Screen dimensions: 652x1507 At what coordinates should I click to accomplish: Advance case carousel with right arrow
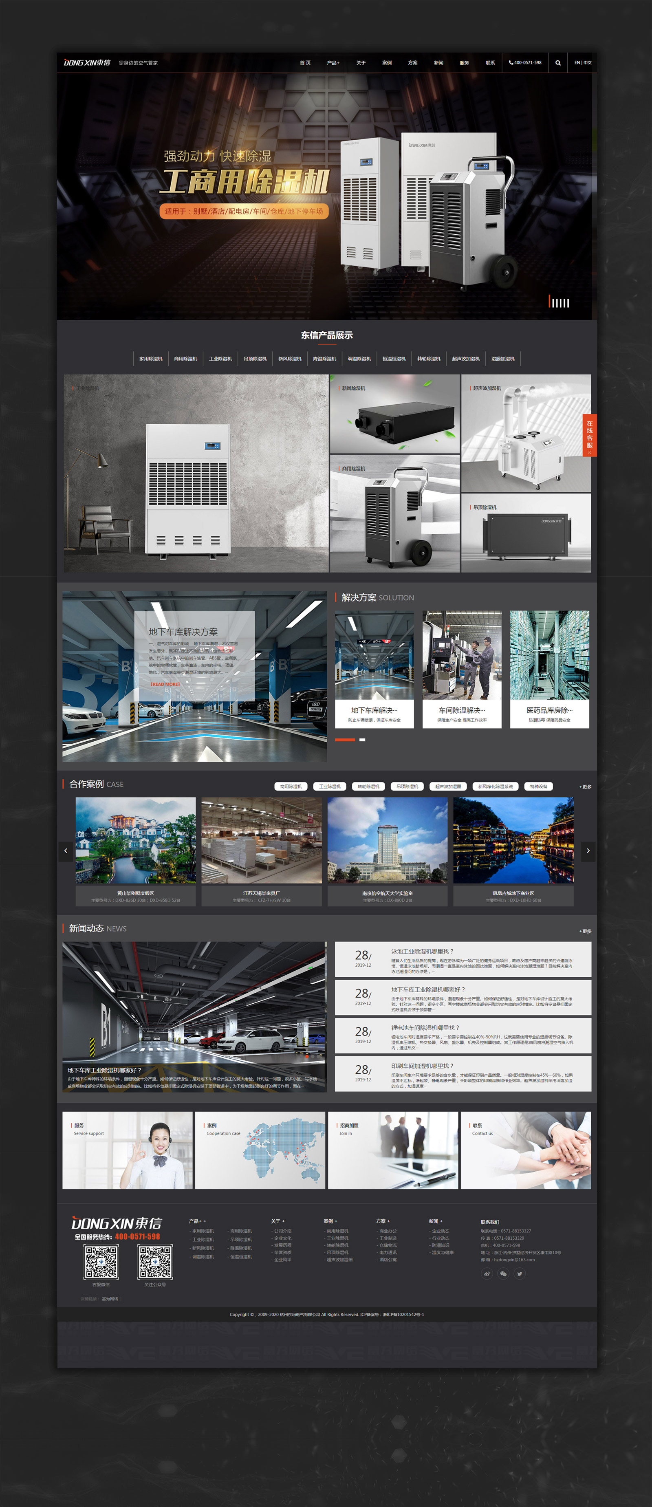(588, 850)
